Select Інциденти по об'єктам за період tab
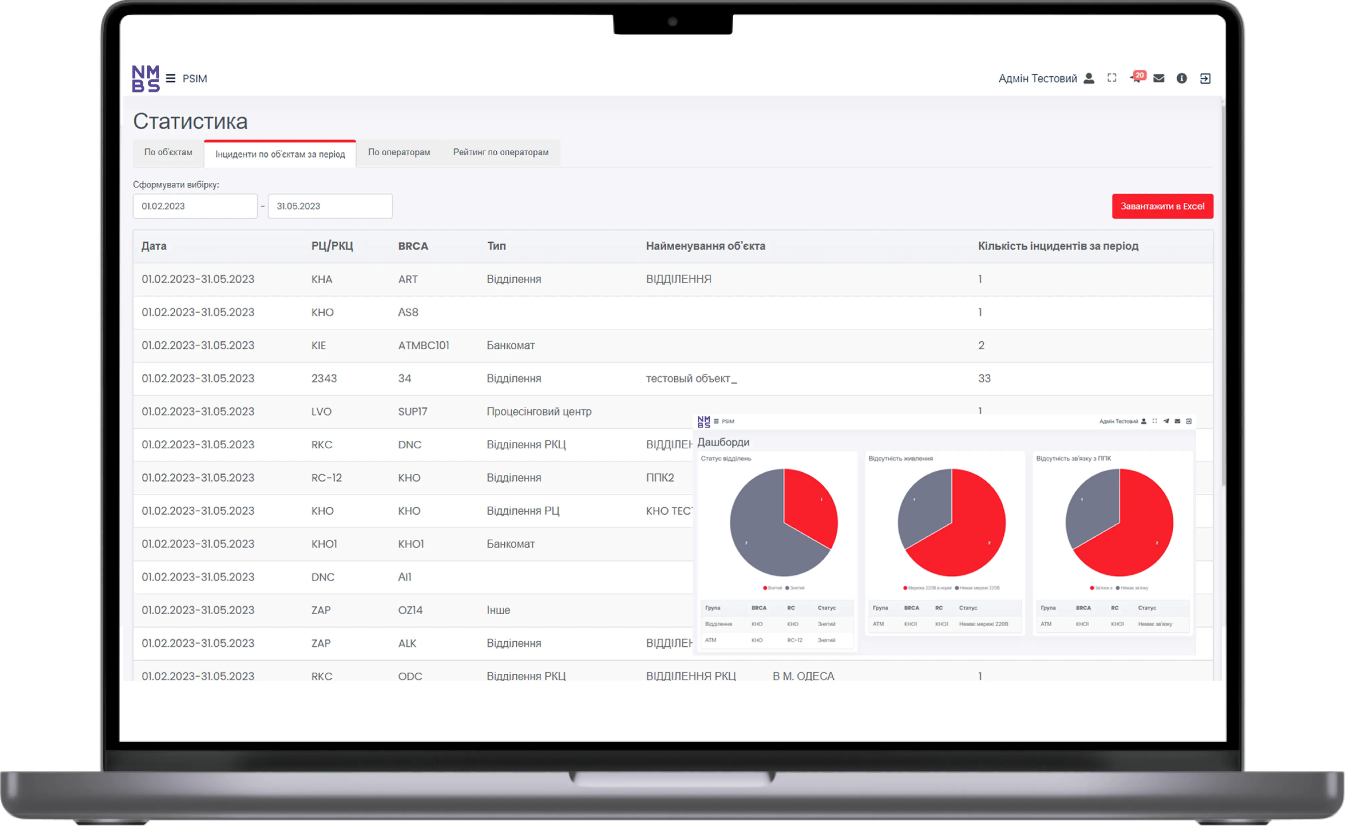 280,154
